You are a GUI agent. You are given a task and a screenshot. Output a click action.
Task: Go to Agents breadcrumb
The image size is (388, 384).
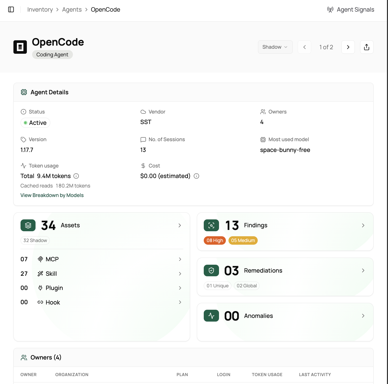pos(72,9)
